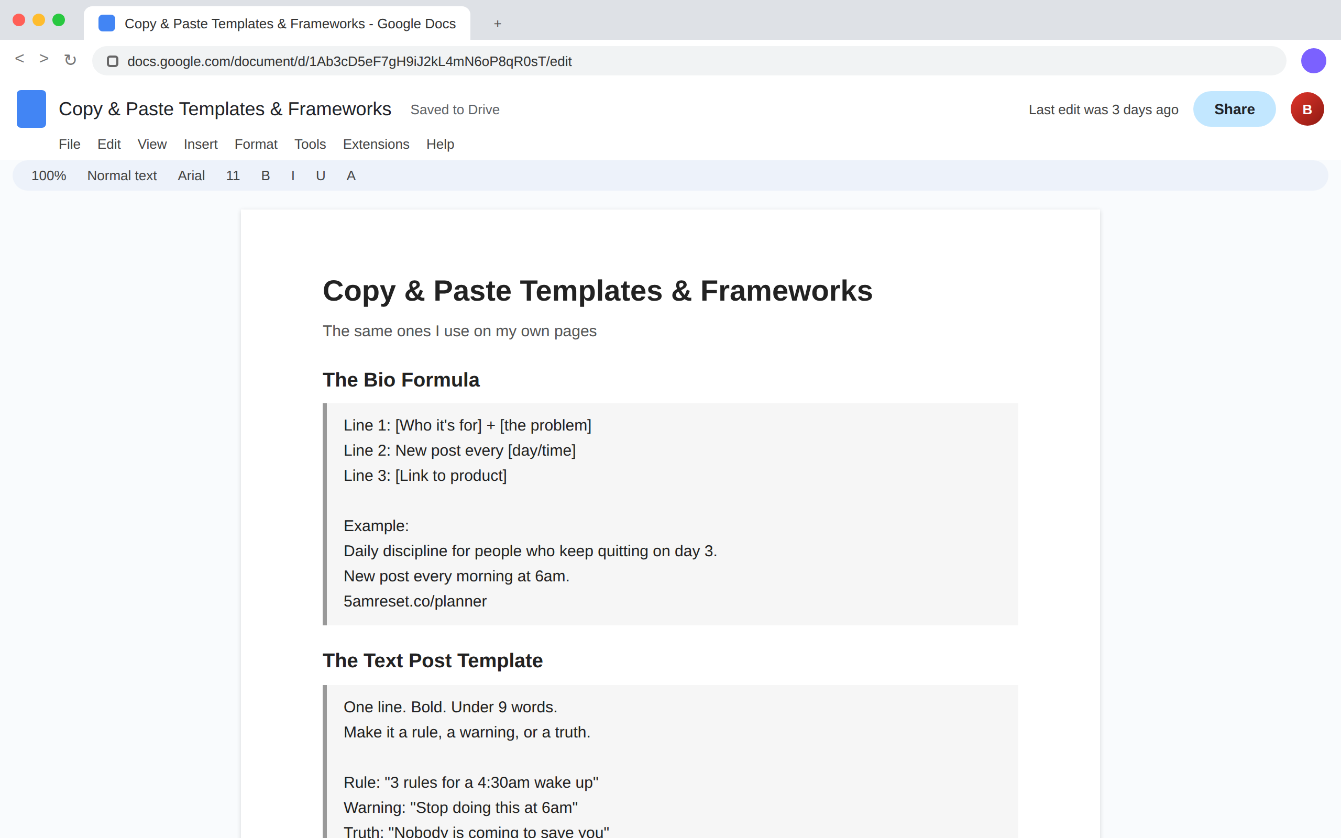Click the text "5amreset.co/planner"
This screenshot has width=1341, height=838.
(x=415, y=601)
